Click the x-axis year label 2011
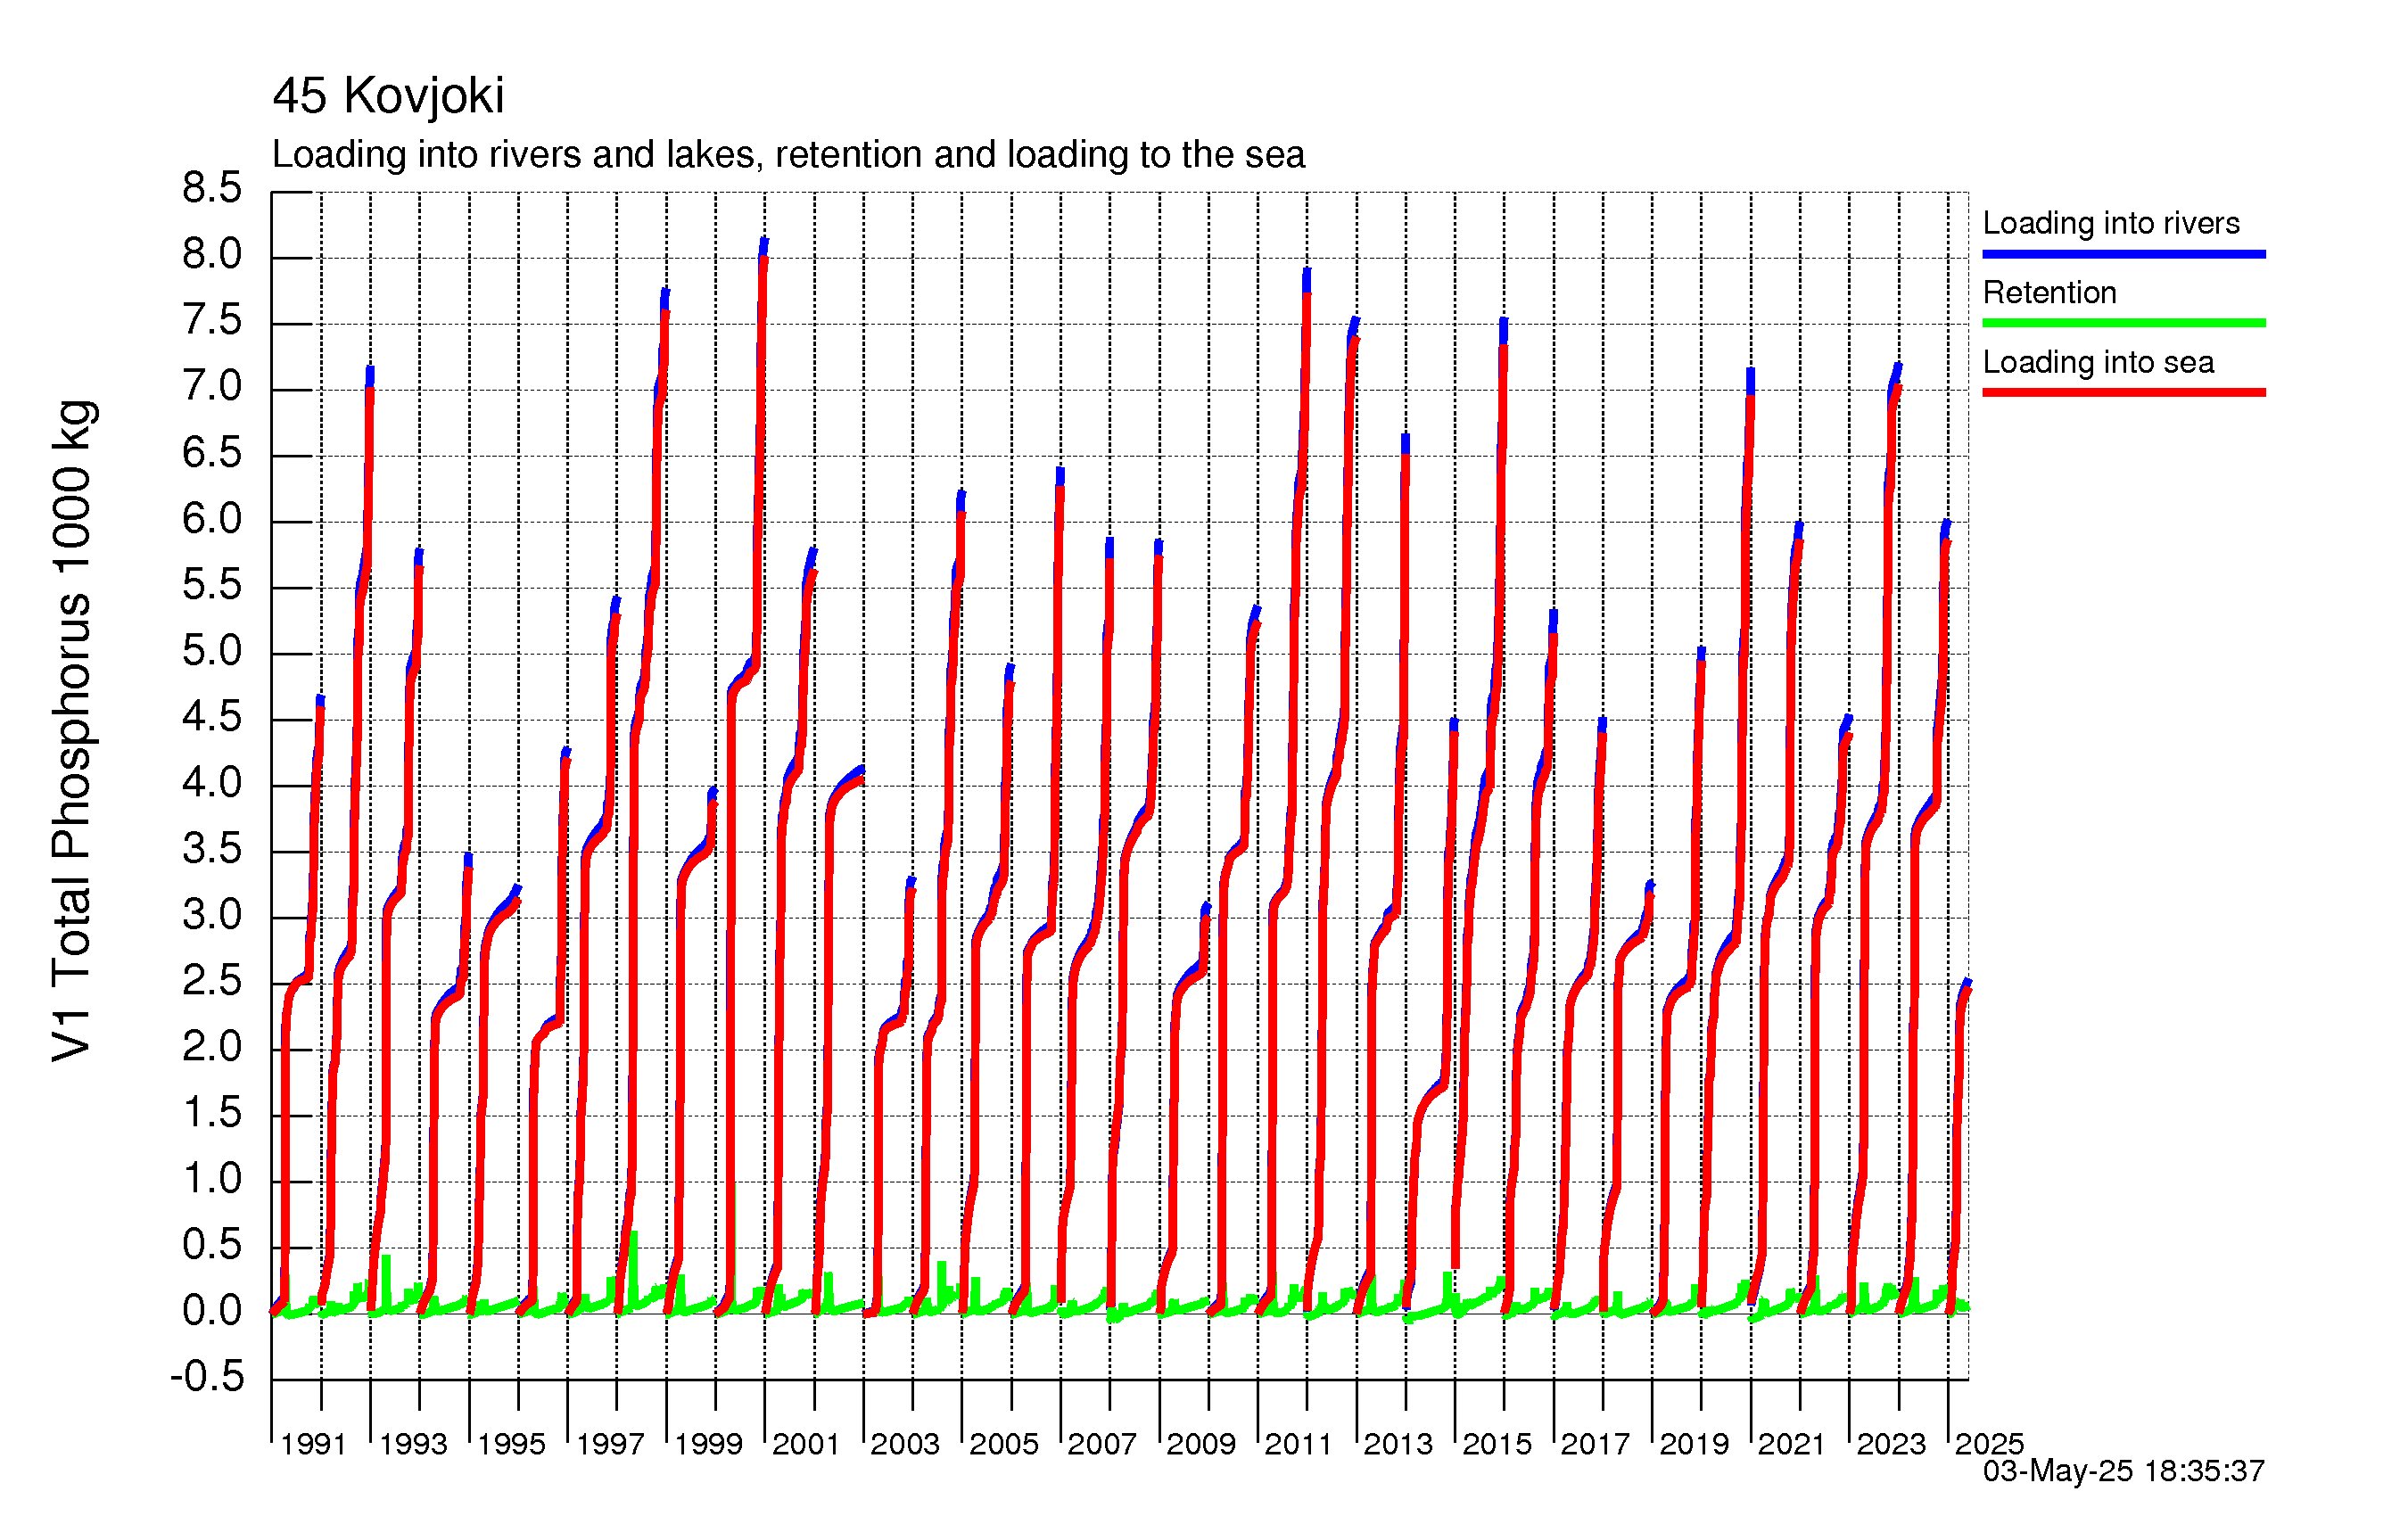The image size is (2408, 1516). (1298, 1444)
